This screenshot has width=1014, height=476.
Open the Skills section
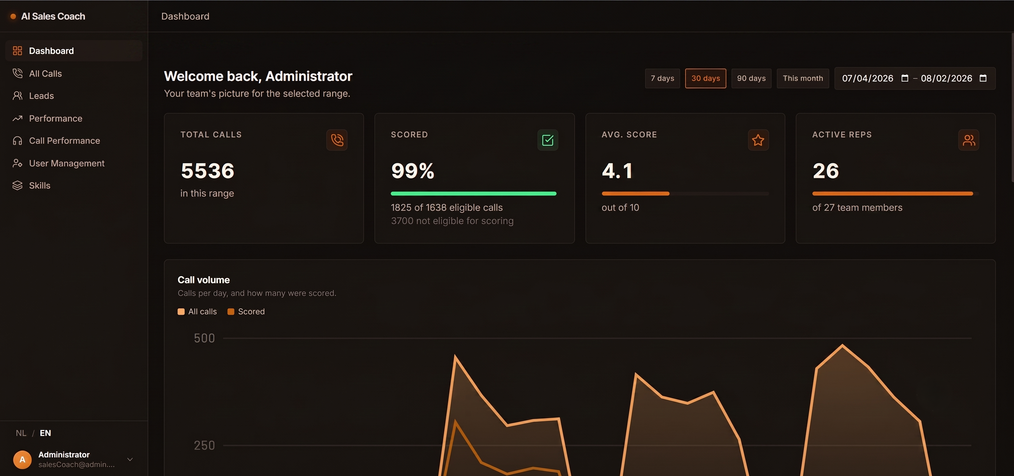coord(74,185)
